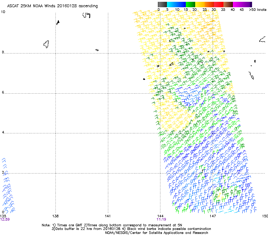Click the red 30-35 knots legend color
The width and height of the screenshot is (268, 235).
point(219,4)
